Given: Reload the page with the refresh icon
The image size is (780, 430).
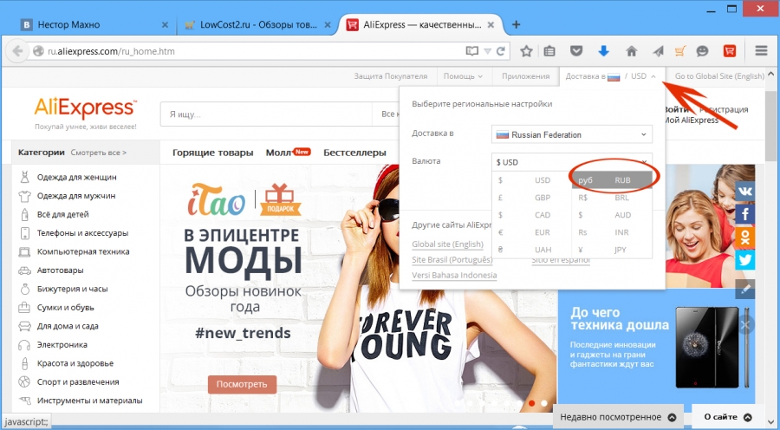Looking at the screenshot, I should pos(501,51).
